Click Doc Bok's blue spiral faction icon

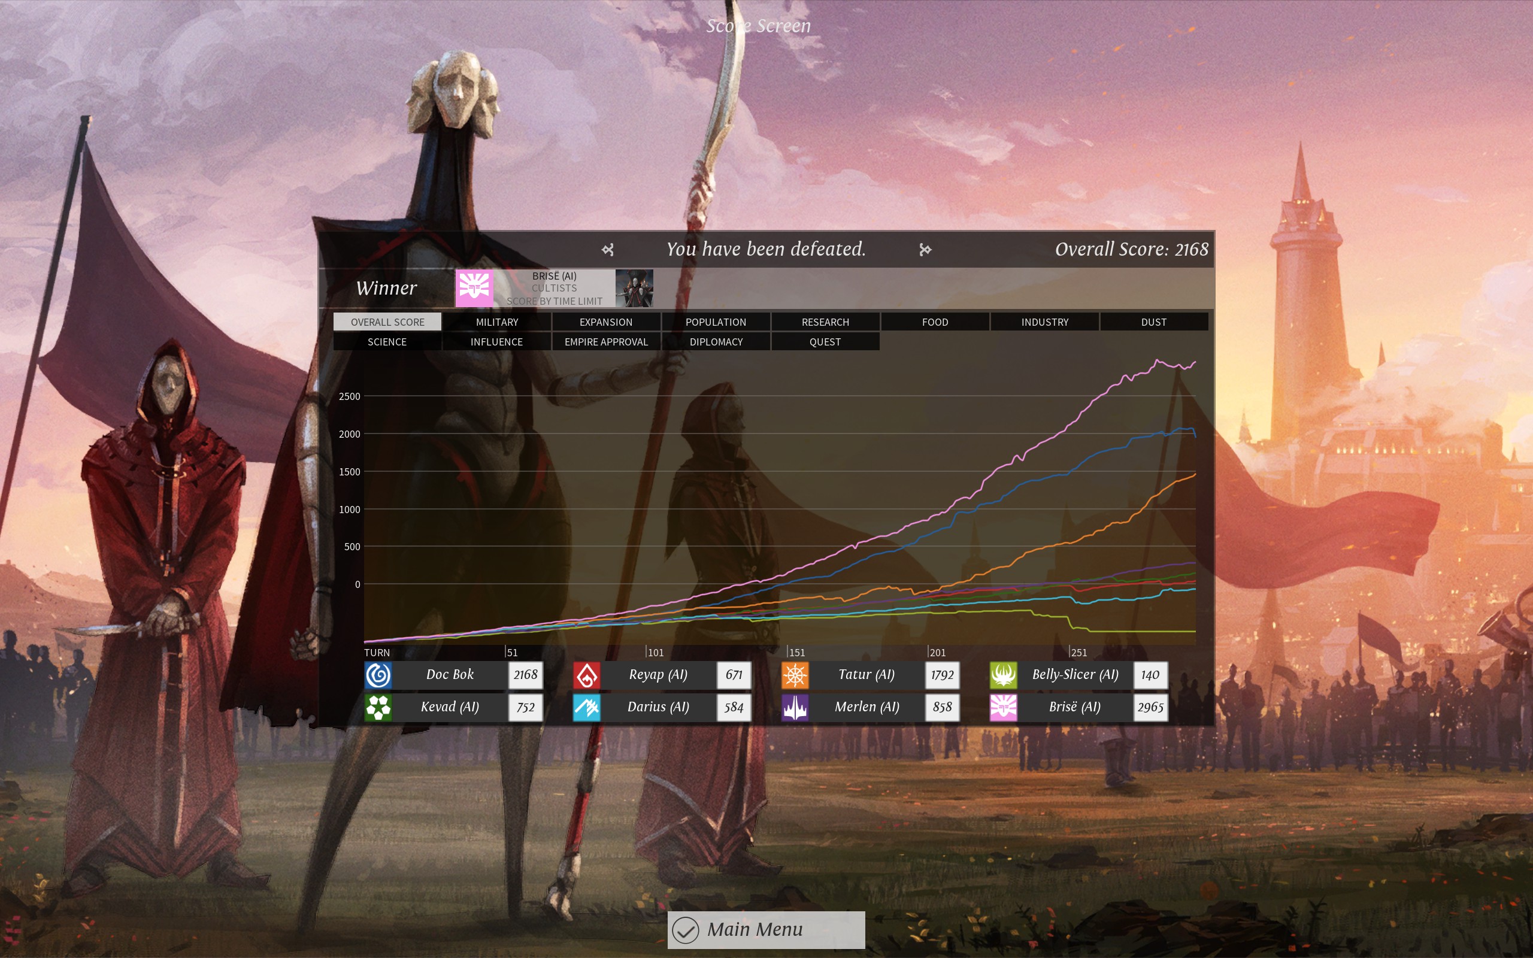coord(378,675)
